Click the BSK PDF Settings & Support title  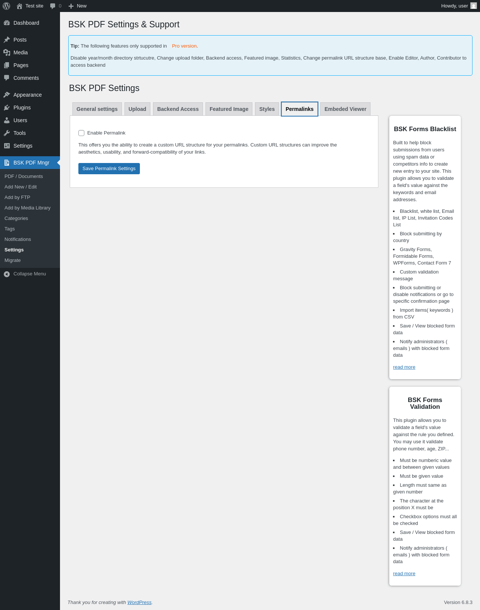[124, 24]
